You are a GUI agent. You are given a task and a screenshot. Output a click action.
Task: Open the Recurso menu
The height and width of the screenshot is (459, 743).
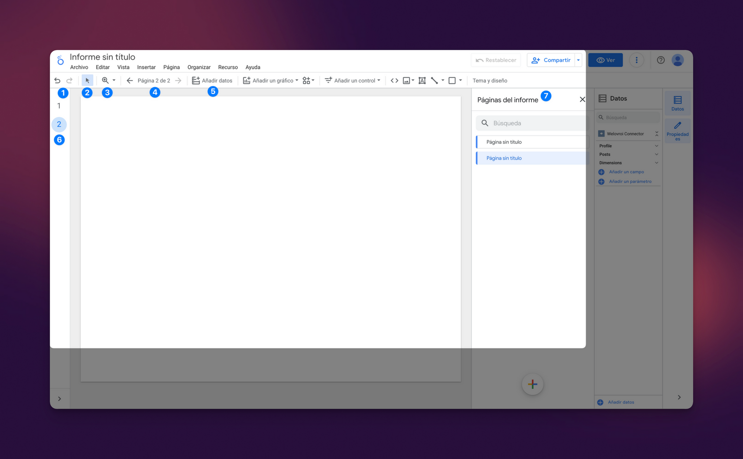(x=228, y=67)
